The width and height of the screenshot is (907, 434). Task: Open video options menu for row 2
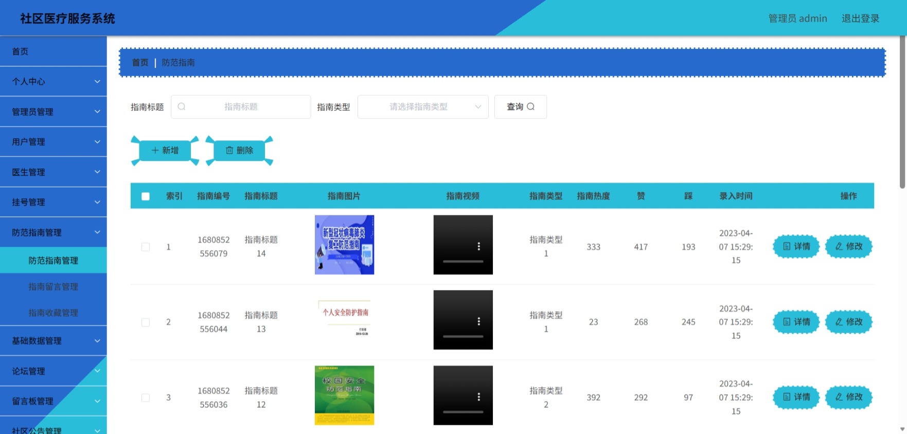pos(478,321)
